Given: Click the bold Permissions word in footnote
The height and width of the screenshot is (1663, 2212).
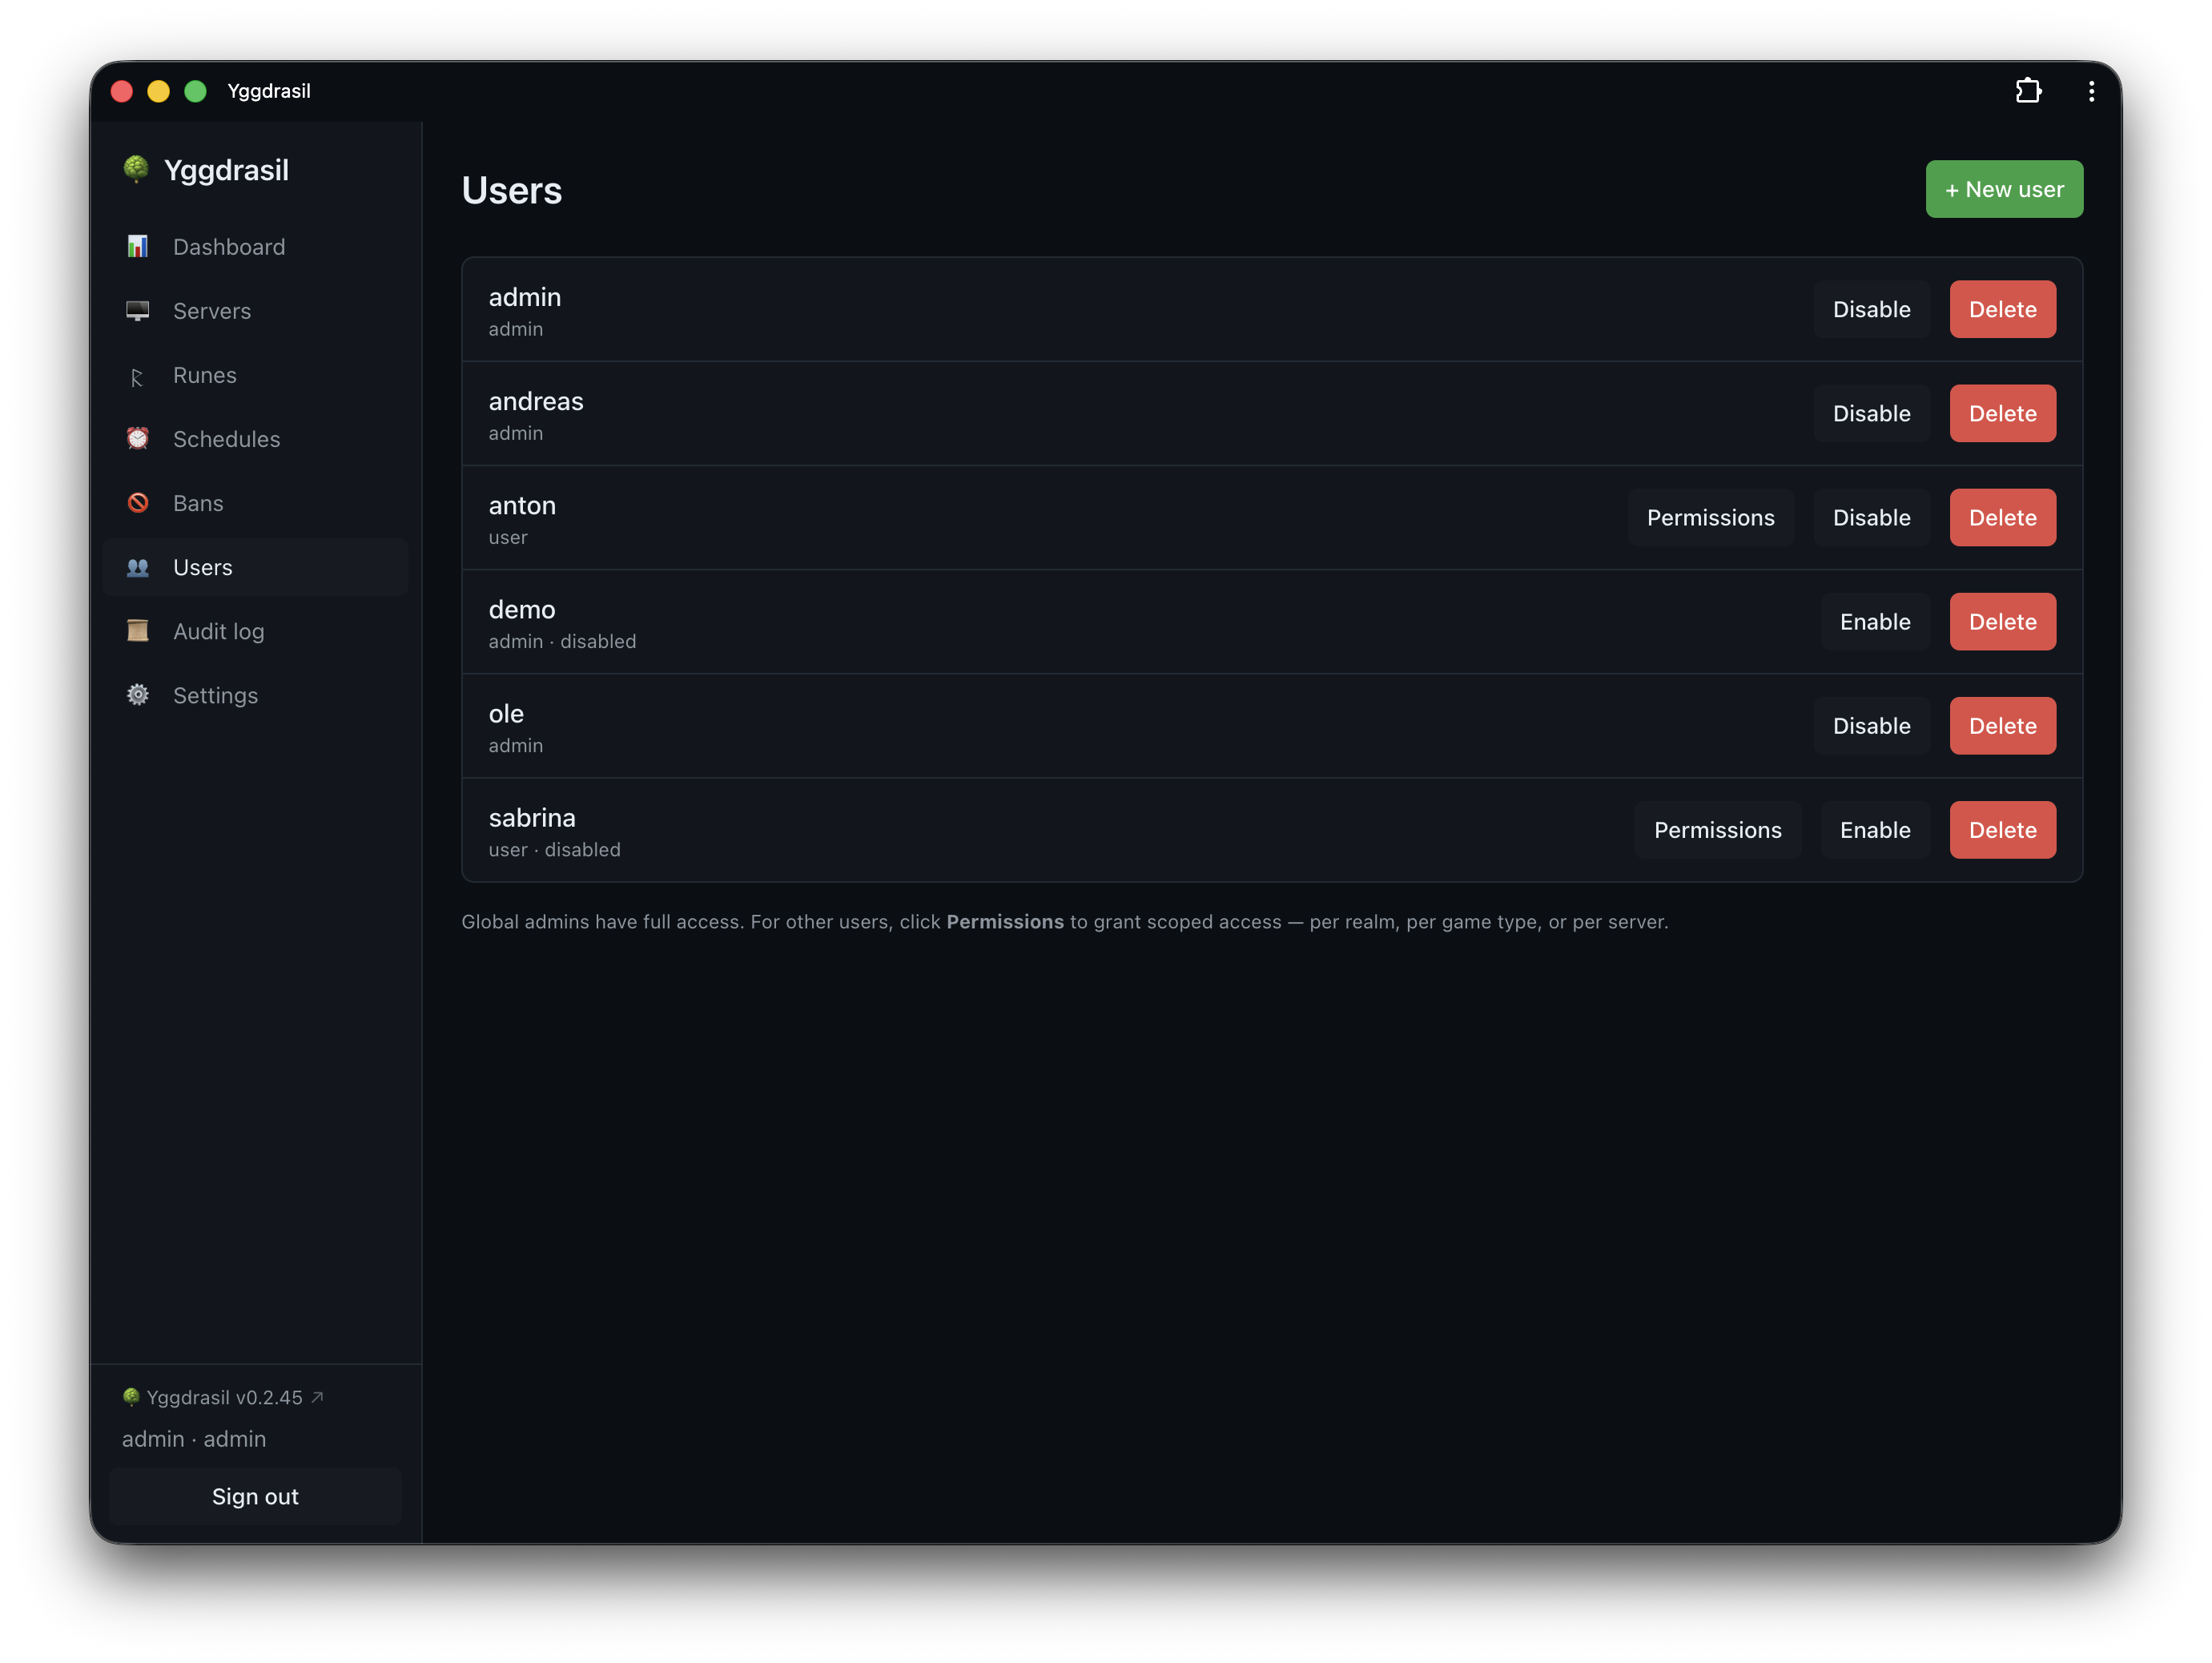Looking at the screenshot, I should [1005, 921].
